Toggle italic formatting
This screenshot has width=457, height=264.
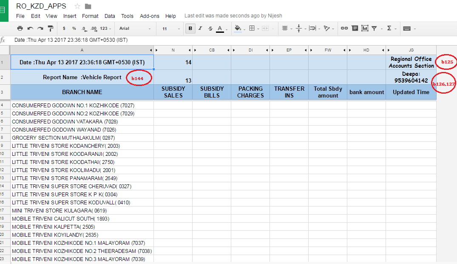point(200,28)
